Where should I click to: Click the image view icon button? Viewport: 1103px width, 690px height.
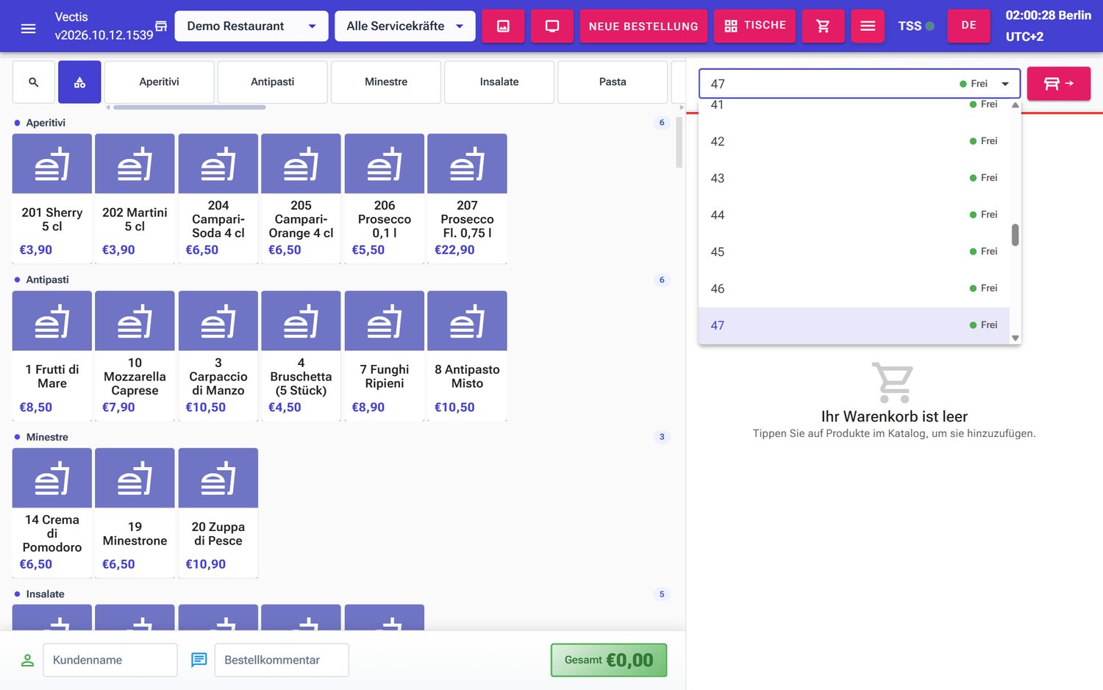point(503,26)
